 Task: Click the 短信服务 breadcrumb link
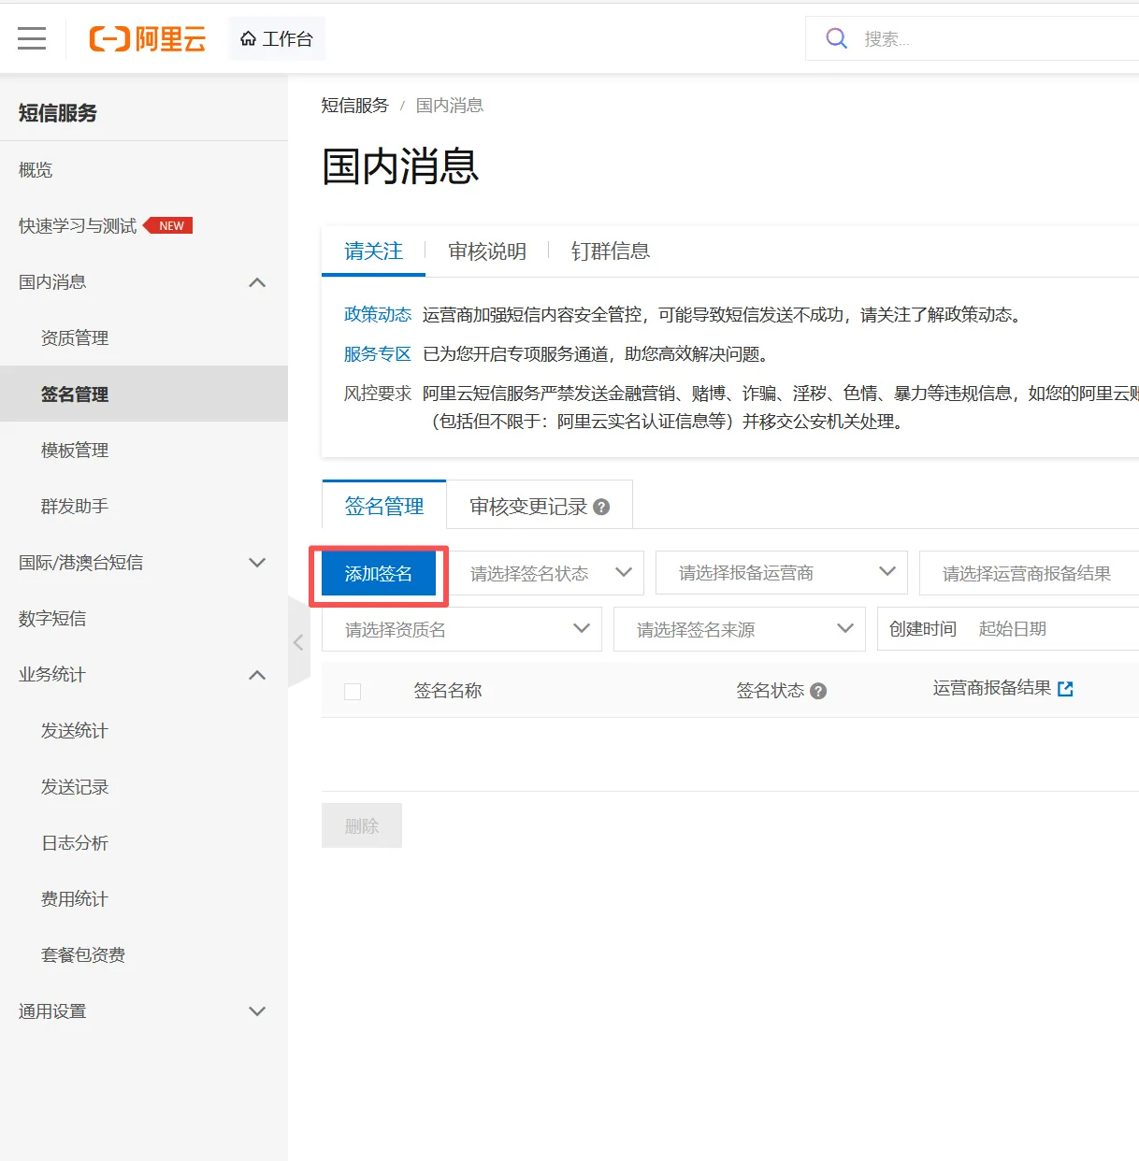[x=354, y=106]
